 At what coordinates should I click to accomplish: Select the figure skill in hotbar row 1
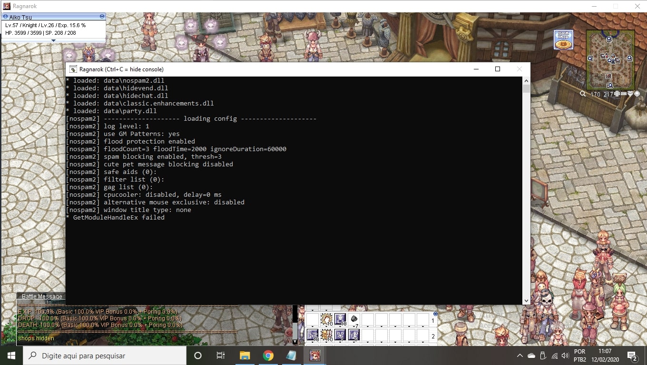340,319
